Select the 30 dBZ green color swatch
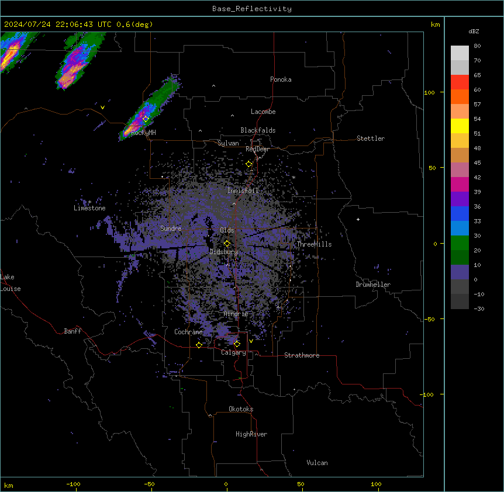 460,243
